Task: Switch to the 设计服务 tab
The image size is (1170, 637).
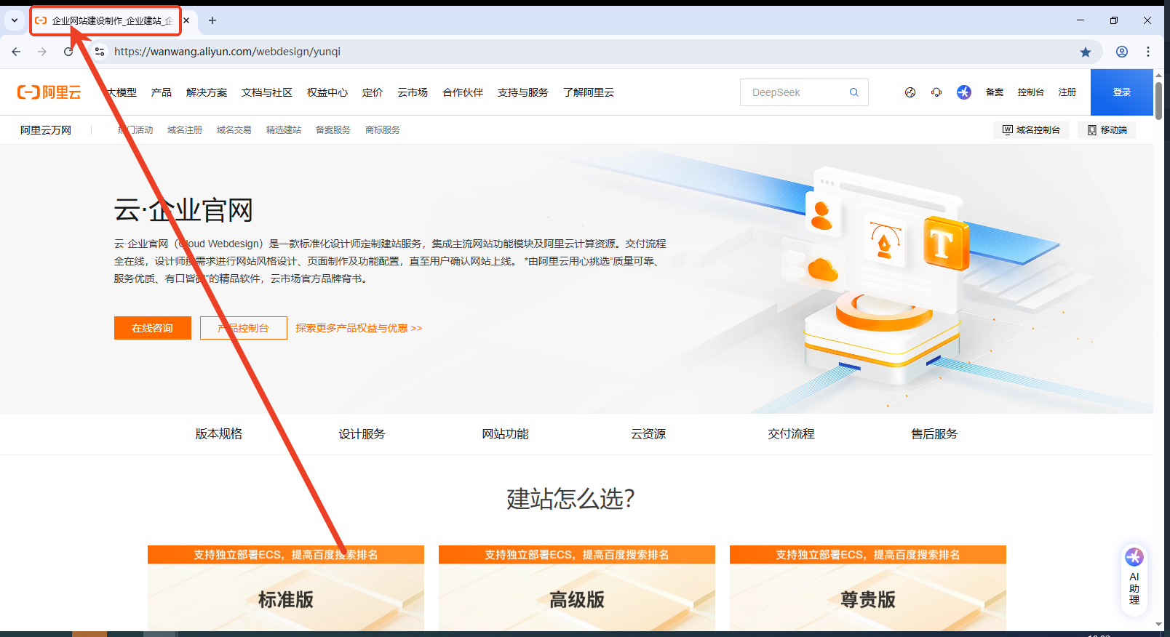Action: (x=362, y=434)
